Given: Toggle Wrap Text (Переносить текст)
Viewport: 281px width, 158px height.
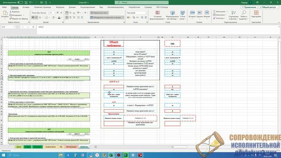Looking at the screenshot, I should click(x=99, y=13).
